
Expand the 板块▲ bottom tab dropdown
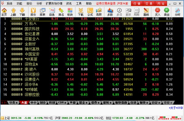click(x=144, y=103)
